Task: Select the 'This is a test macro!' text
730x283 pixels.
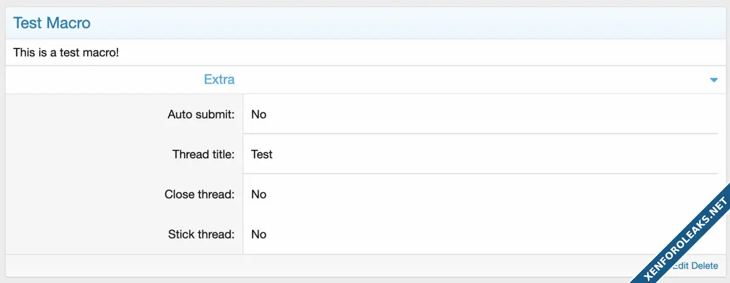Action: (66, 53)
